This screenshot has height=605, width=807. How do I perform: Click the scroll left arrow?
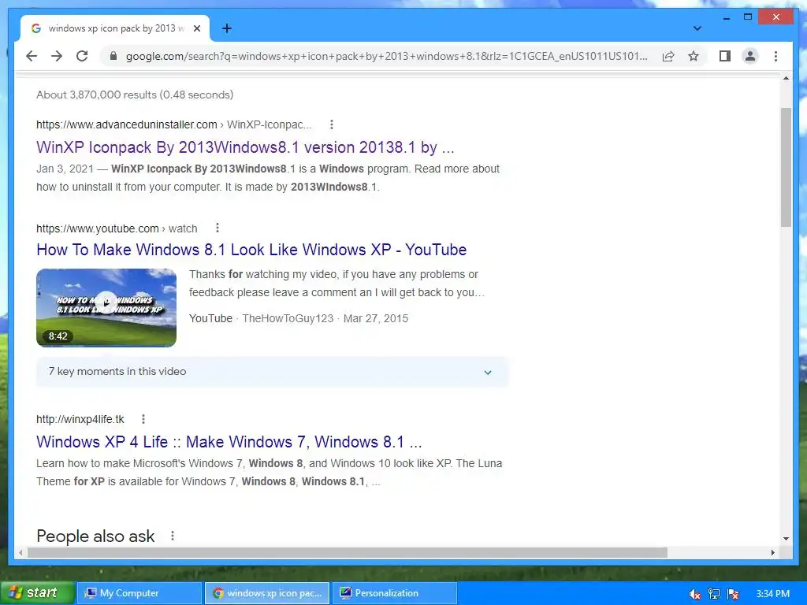click(x=20, y=552)
